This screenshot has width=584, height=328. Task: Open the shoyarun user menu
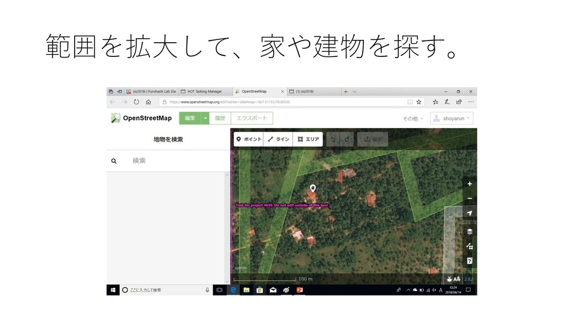coord(452,118)
